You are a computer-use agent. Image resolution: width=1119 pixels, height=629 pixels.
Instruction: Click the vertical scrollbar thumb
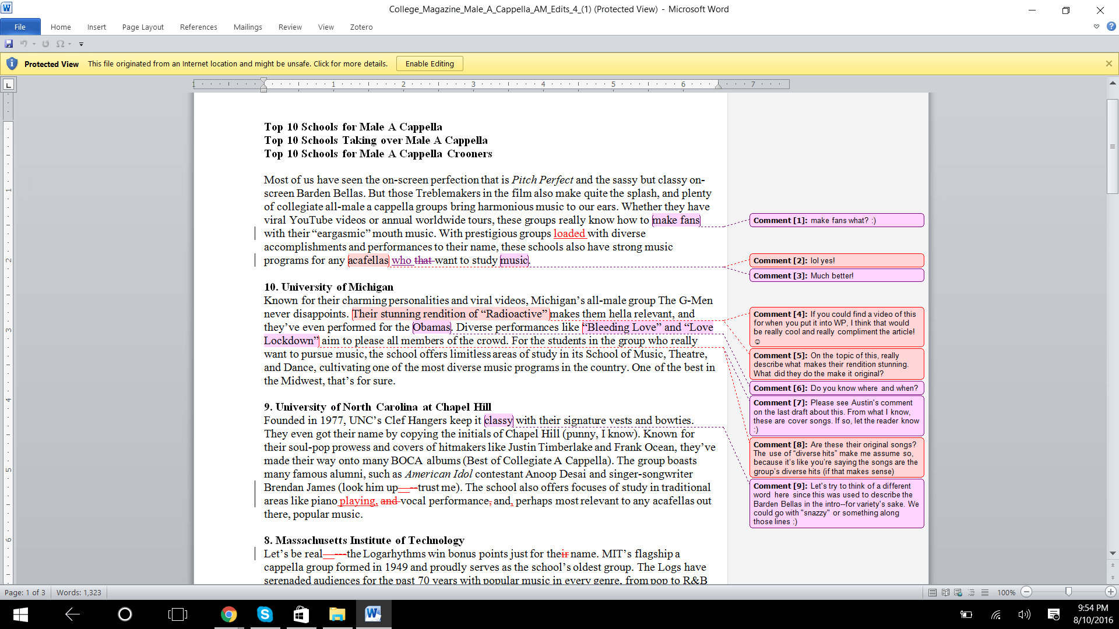pos(1113,146)
